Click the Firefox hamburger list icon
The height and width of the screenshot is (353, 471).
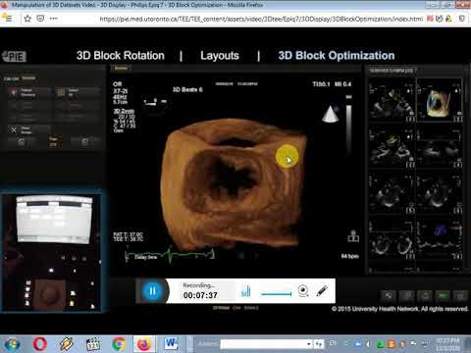(7, 18)
